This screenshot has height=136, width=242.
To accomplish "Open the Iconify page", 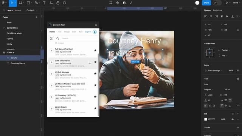I will click(x=9, y=44).
